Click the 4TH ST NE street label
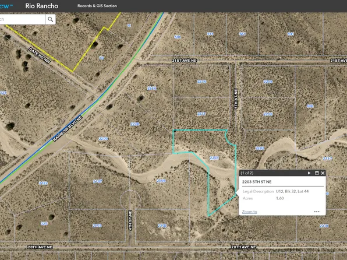The width and height of the screenshot is (347, 260). click(x=130, y=220)
